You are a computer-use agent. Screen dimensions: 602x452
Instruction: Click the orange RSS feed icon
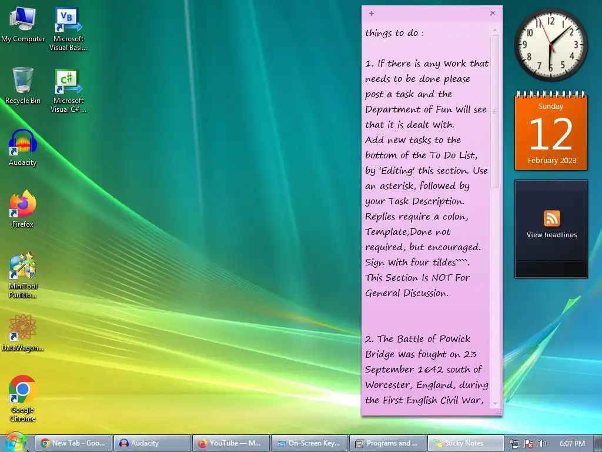point(551,218)
